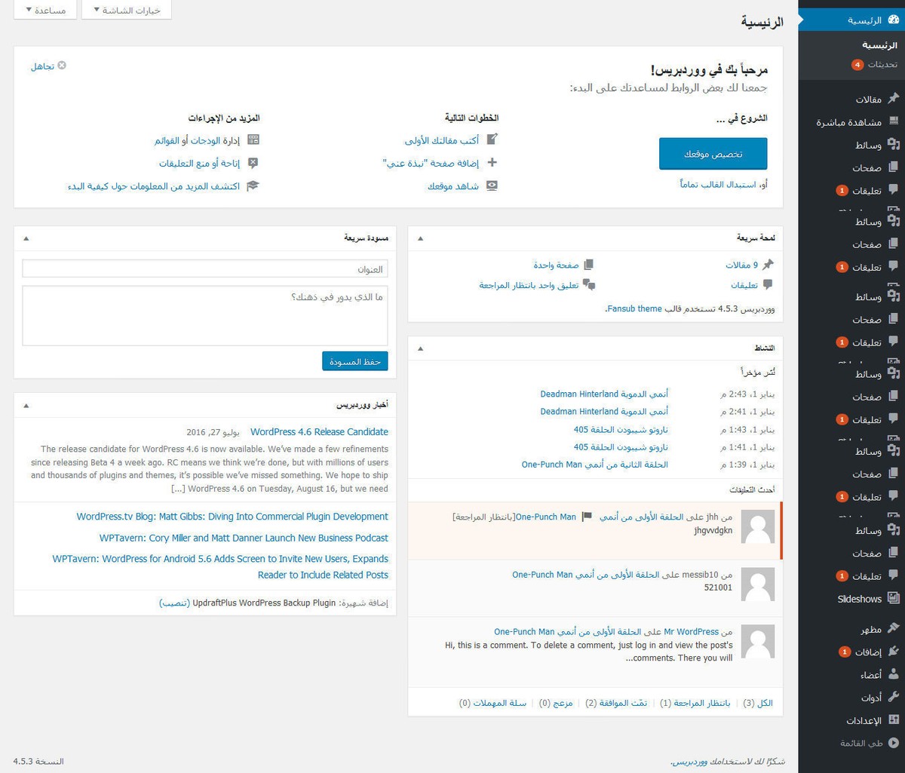The width and height of the screenshot is (905, 773).
Task: Click the pencil icon beside أكتب مقالتك الأولى
Action: point(492,140)
